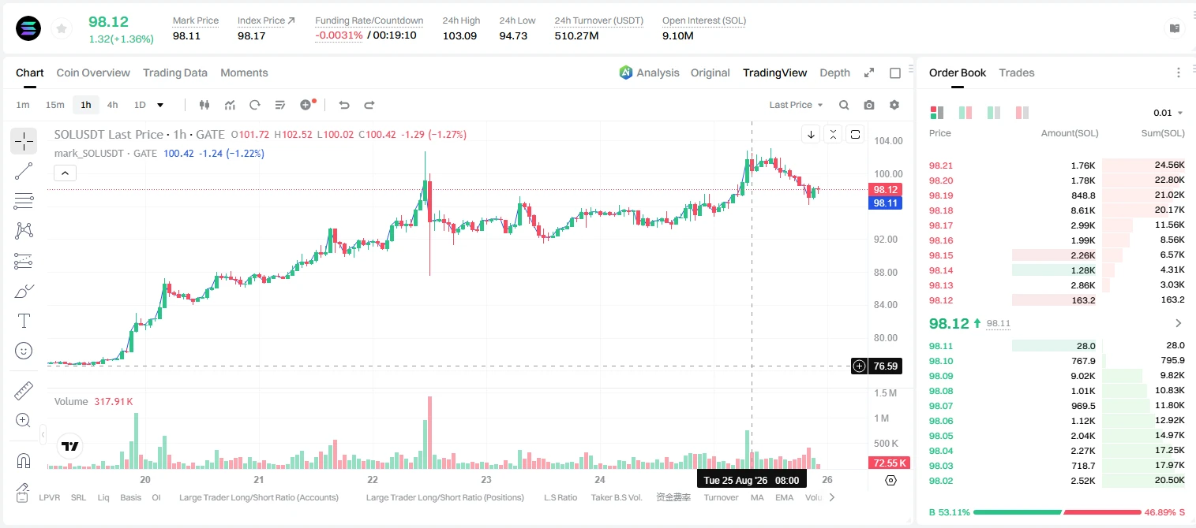Add SOL to favorites with star icon
The width and height of the screenshot is (1196, 528).
[61, 29]
